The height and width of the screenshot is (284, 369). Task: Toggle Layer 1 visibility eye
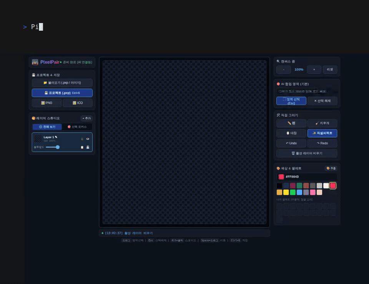[x=88, y=139]
